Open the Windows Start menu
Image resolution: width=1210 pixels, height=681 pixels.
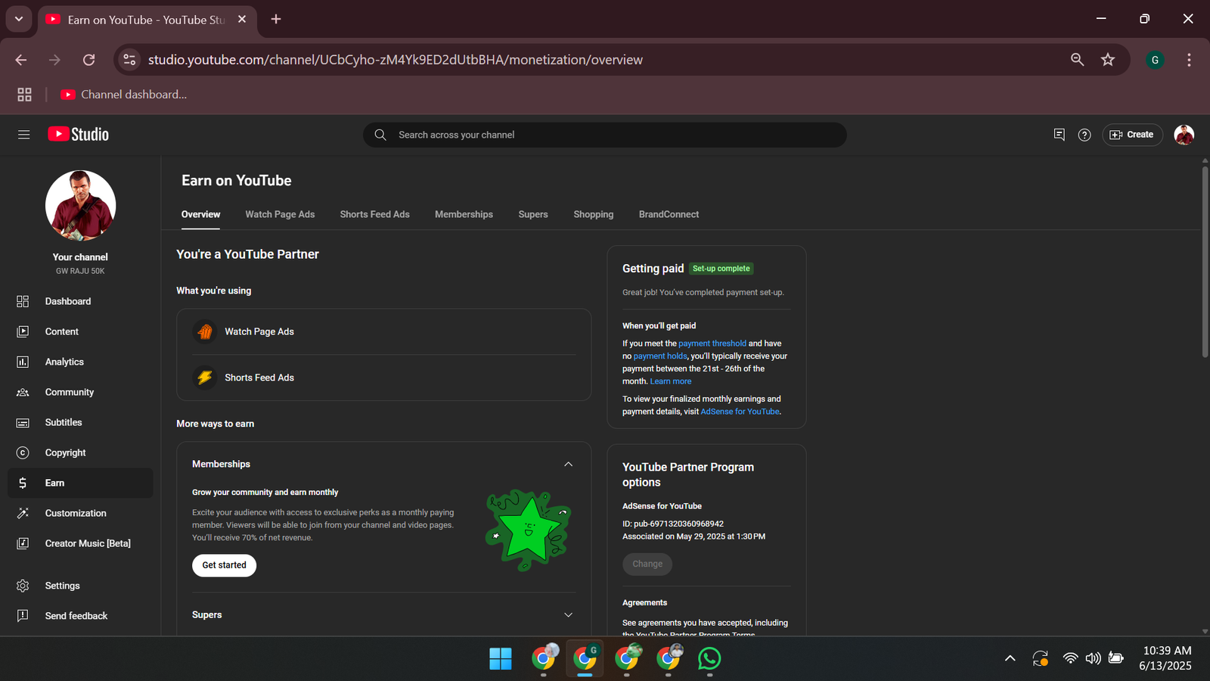[x=501, y=658]
